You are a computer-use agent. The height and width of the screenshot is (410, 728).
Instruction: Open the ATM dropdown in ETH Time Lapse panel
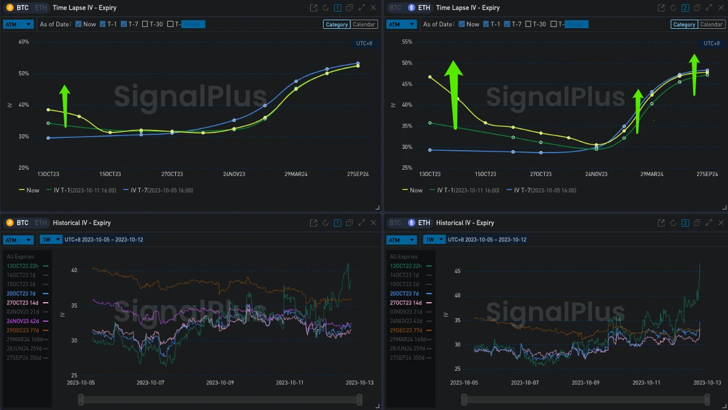click(401, 24)
